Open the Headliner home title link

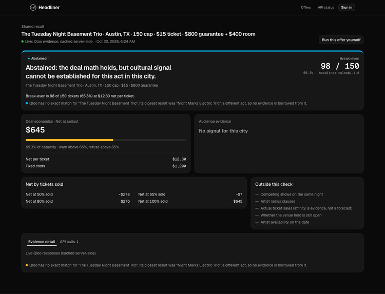tap(49, 8)
